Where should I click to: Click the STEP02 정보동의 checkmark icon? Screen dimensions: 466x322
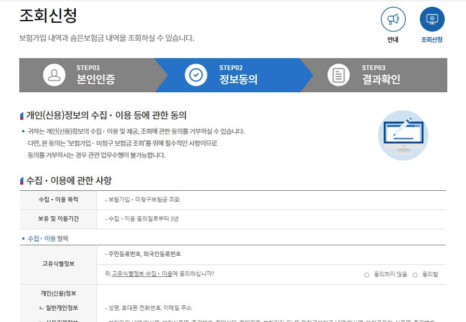tap(195, 75)
